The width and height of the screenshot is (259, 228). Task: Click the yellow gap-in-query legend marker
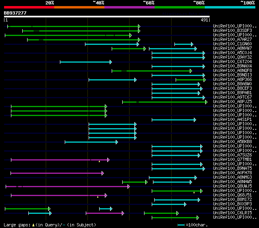coord(33,225)
